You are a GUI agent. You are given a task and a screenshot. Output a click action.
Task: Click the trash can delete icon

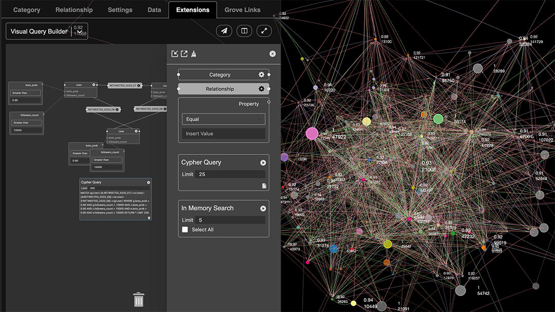pos(139,300)
